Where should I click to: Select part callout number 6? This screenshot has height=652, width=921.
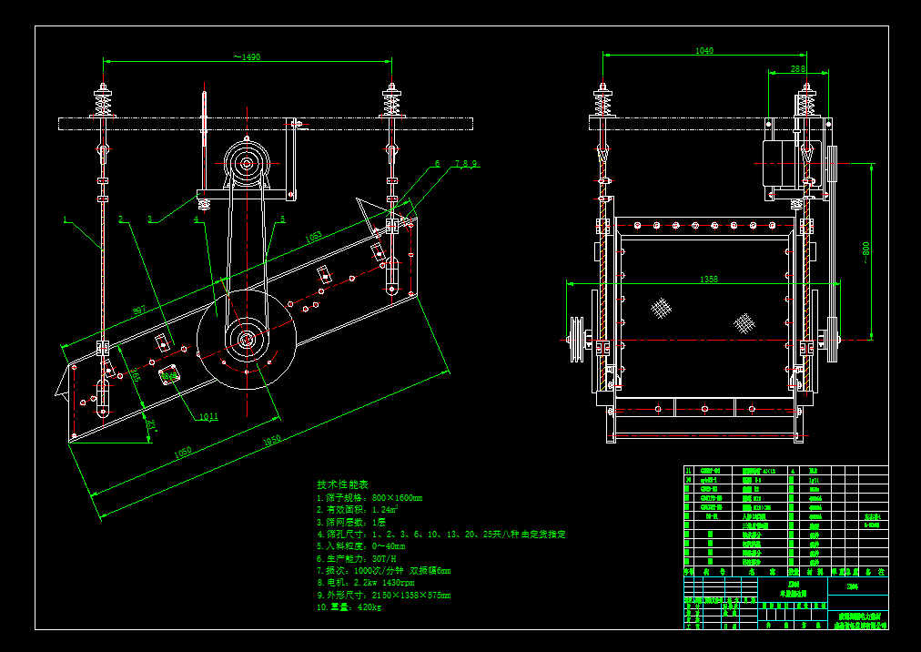coord(437,164)
